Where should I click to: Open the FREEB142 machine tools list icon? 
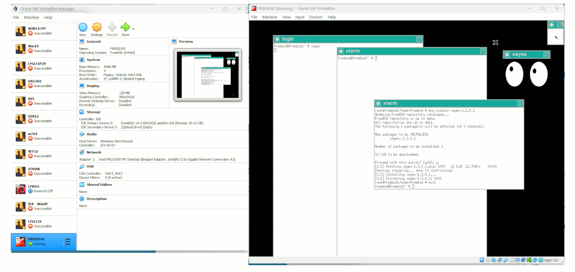point(66,242)
